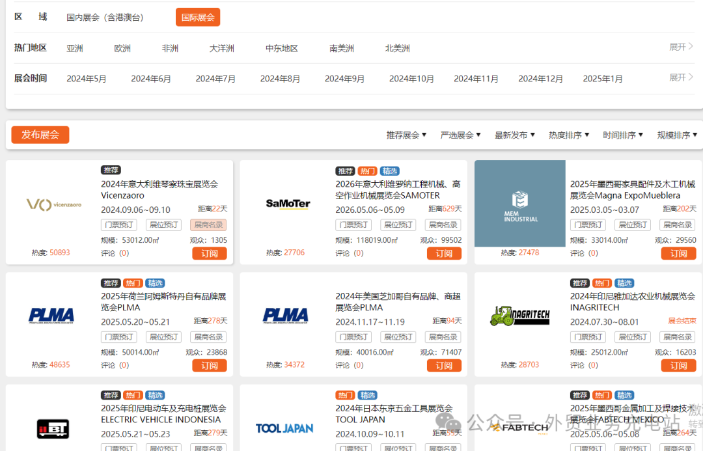Open the TOOL JAPAN exhibition logo

(x=284, y=428)
